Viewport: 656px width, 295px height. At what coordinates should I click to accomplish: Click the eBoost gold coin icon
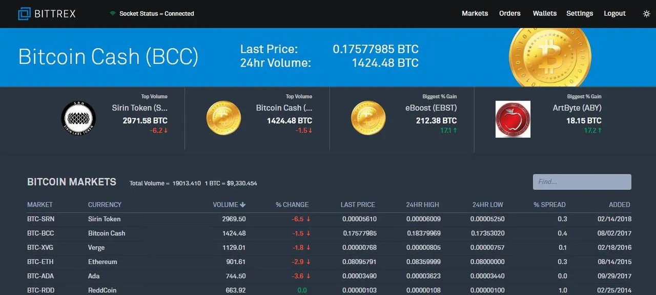click(x=368, y=118)
